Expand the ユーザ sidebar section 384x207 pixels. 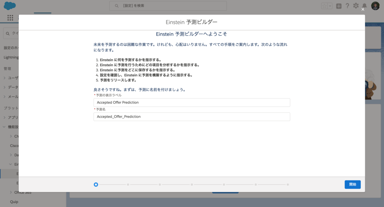(4, 78)
